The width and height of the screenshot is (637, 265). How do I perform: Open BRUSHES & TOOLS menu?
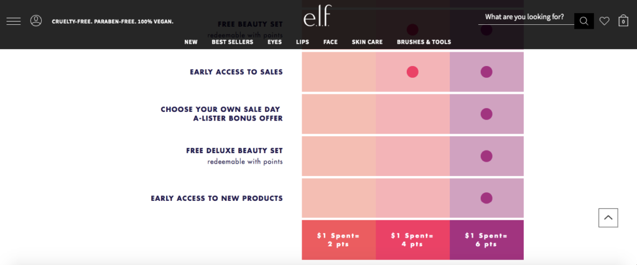click(424, 42)
